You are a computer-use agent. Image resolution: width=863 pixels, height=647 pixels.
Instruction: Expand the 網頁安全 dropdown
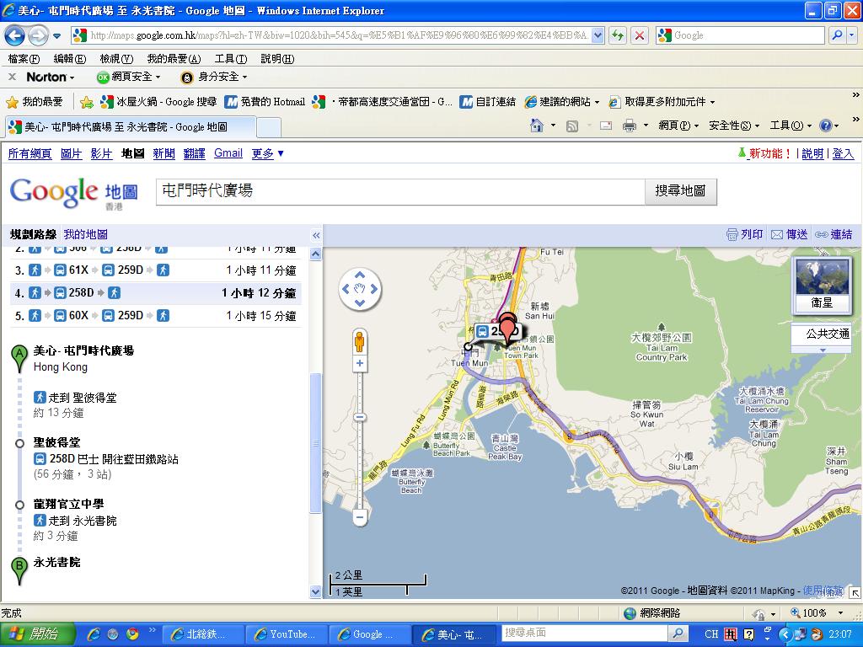pos(158,77)
